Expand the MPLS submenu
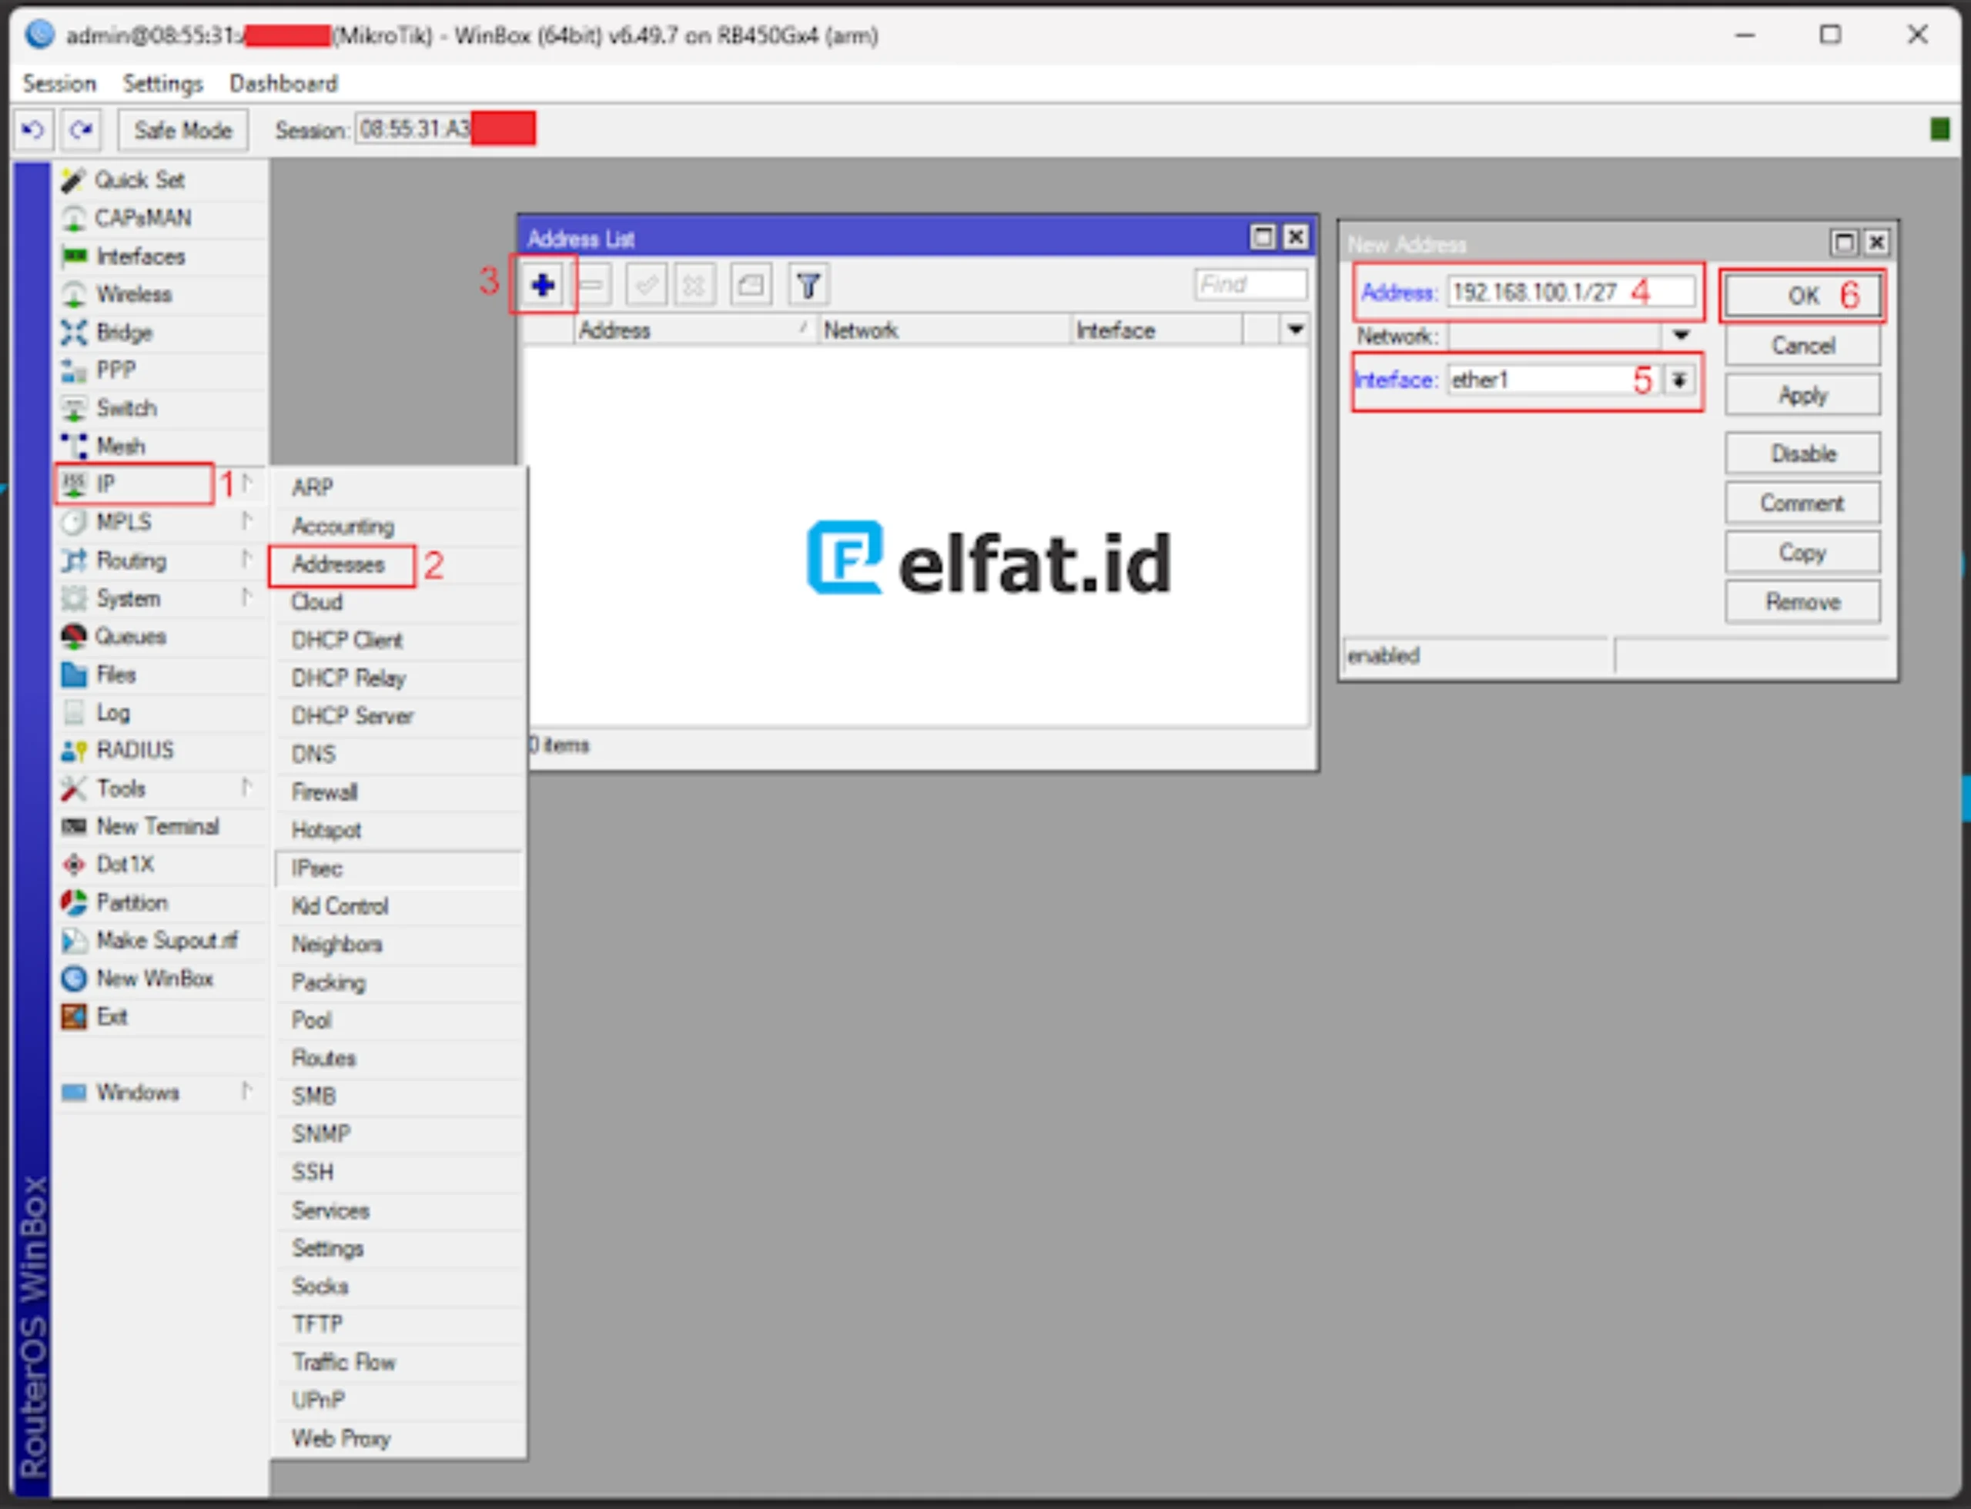The width and height of the screenshot is (1971, 1509). pyautogui.click(x=159, y=522)
